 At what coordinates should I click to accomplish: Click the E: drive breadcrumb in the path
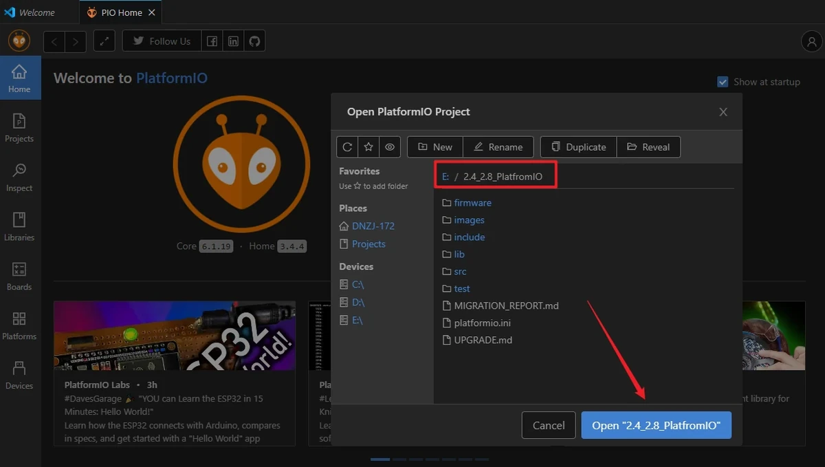pos(445,177)
